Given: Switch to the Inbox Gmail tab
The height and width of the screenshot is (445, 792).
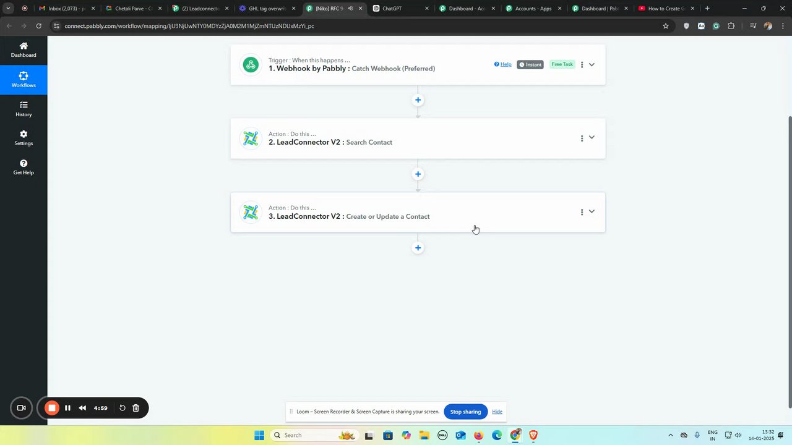Looking at the screenshot, I should click(67, 9).
